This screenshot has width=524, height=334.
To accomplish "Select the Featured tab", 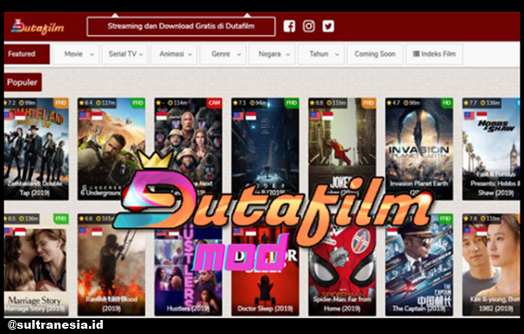I will [x=27, y=54].
